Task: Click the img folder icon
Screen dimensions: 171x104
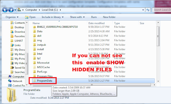Action: point(34,40)
